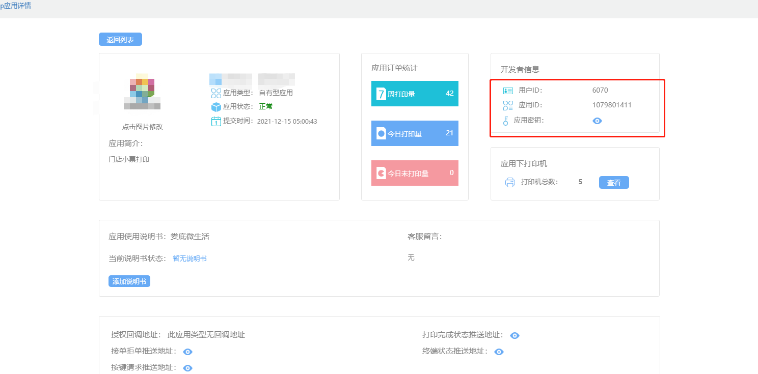Click the 返回列表 button
The width and height of the screenshot is (758, 374).
pos(120,39)
